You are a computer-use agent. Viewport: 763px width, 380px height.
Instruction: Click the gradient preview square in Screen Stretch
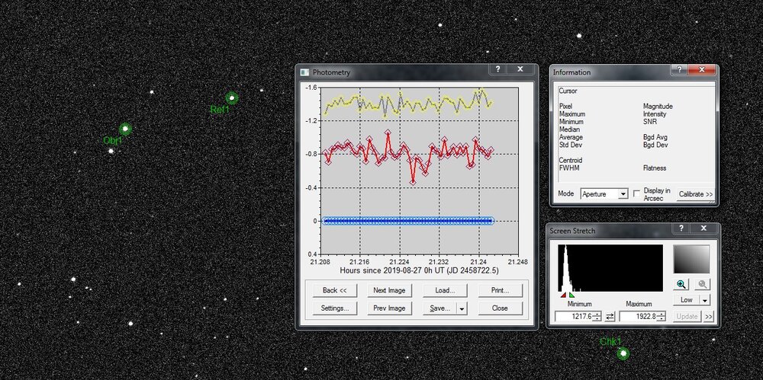691,259
